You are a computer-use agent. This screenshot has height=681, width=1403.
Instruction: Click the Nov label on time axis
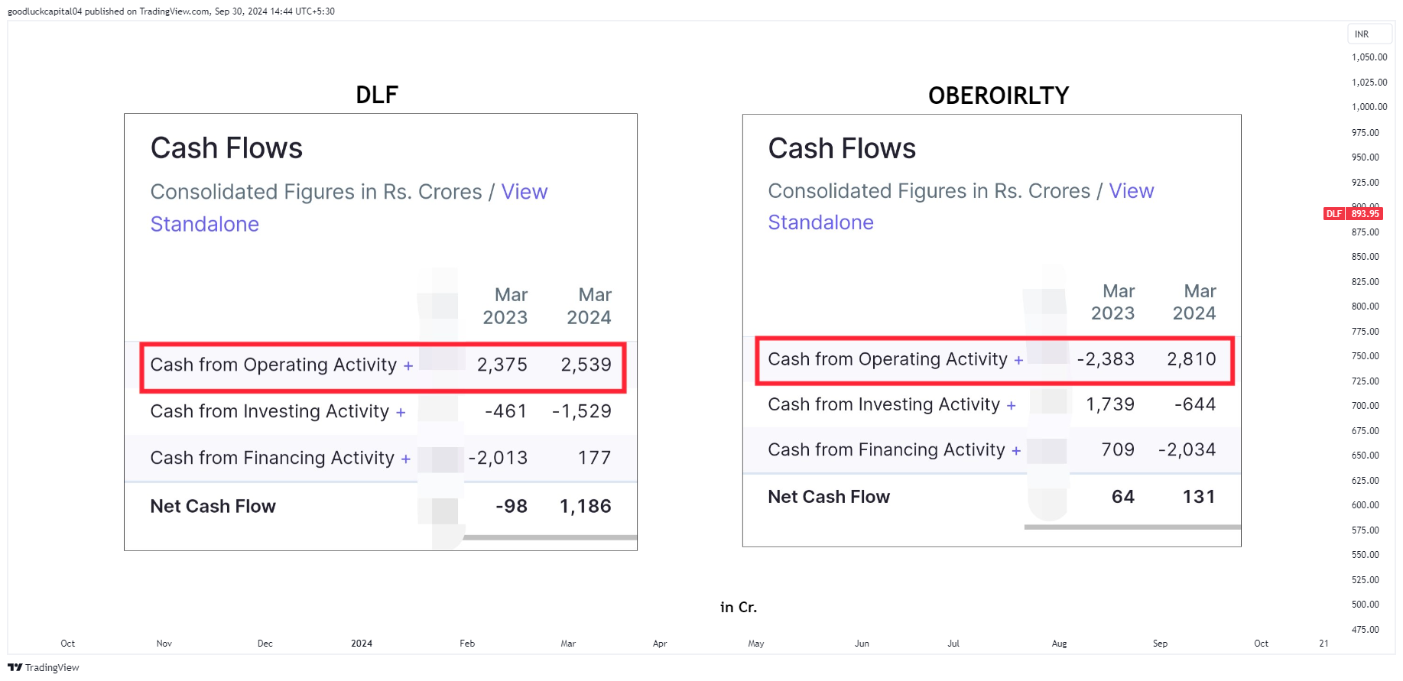[x=164, y=644]
